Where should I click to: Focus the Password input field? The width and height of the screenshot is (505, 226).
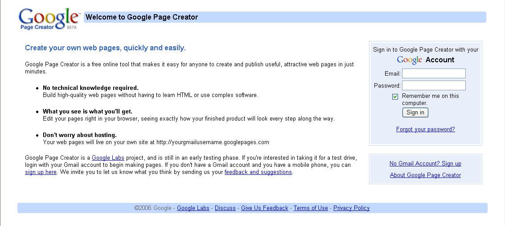click(434, 85)
